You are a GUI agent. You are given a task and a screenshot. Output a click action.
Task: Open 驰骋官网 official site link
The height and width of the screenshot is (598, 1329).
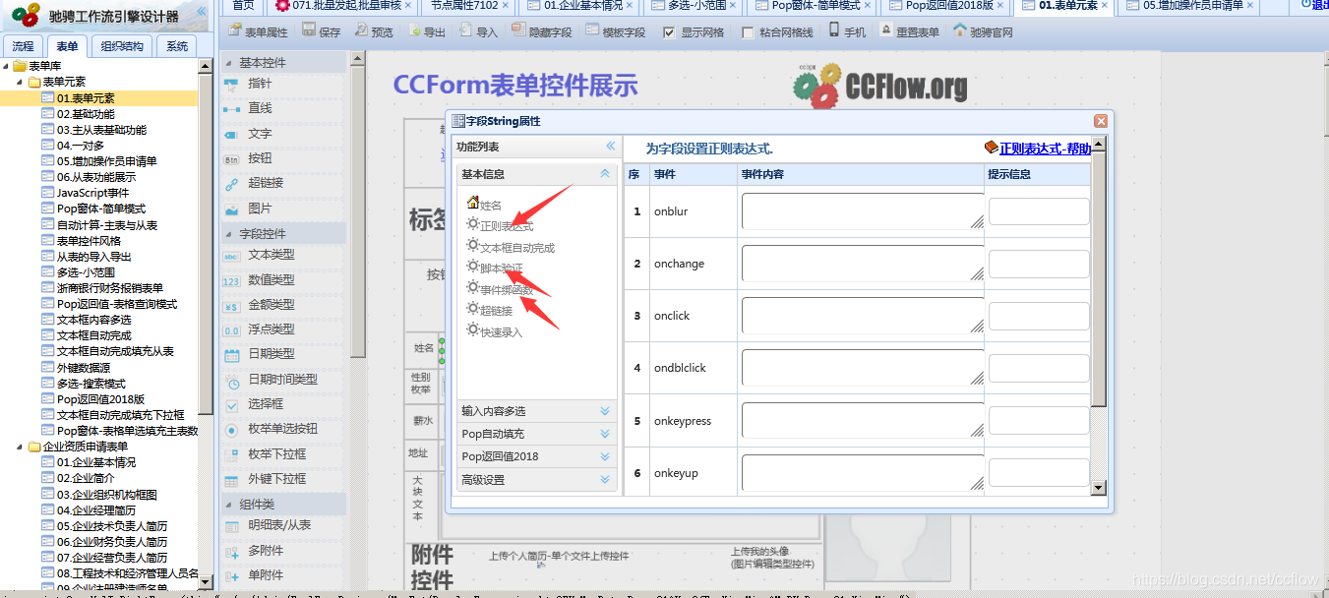[x=983, y=31]
